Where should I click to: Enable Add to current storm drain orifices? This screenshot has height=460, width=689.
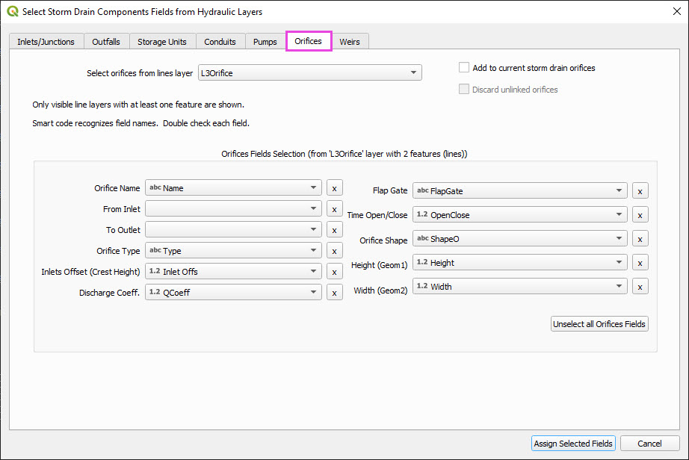tap(464, 68)
